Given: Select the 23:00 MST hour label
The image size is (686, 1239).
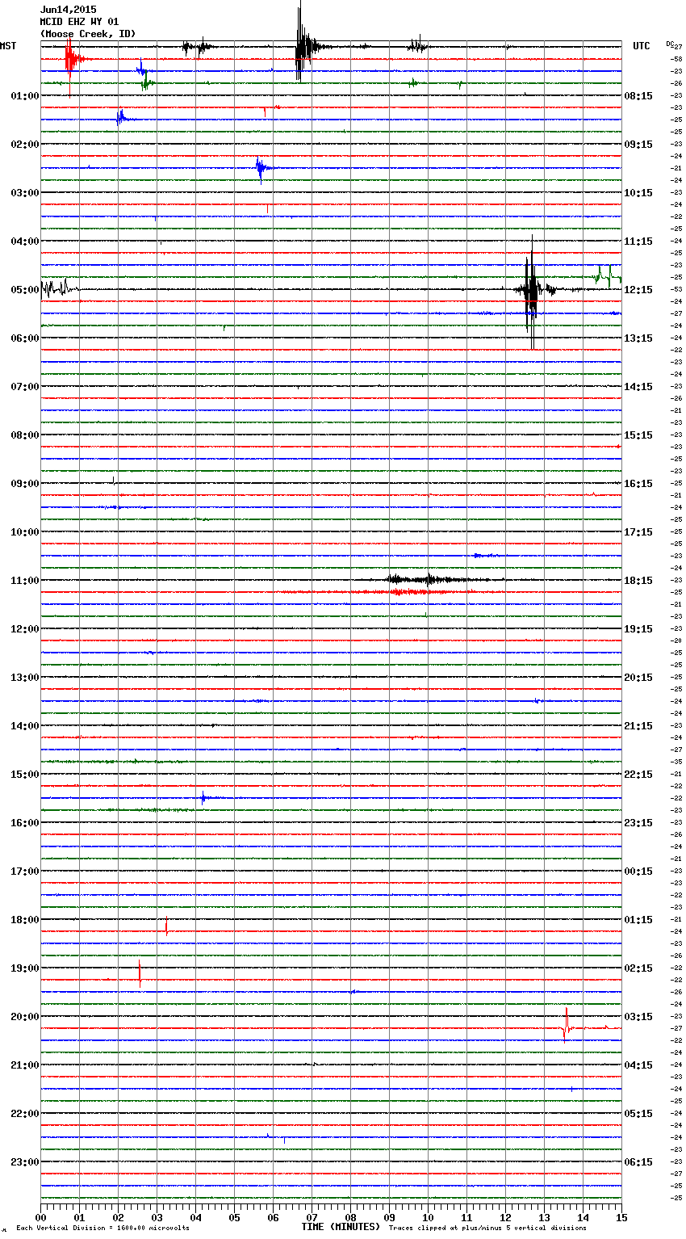Looking at the screenshot, I should pos(25,1162).
